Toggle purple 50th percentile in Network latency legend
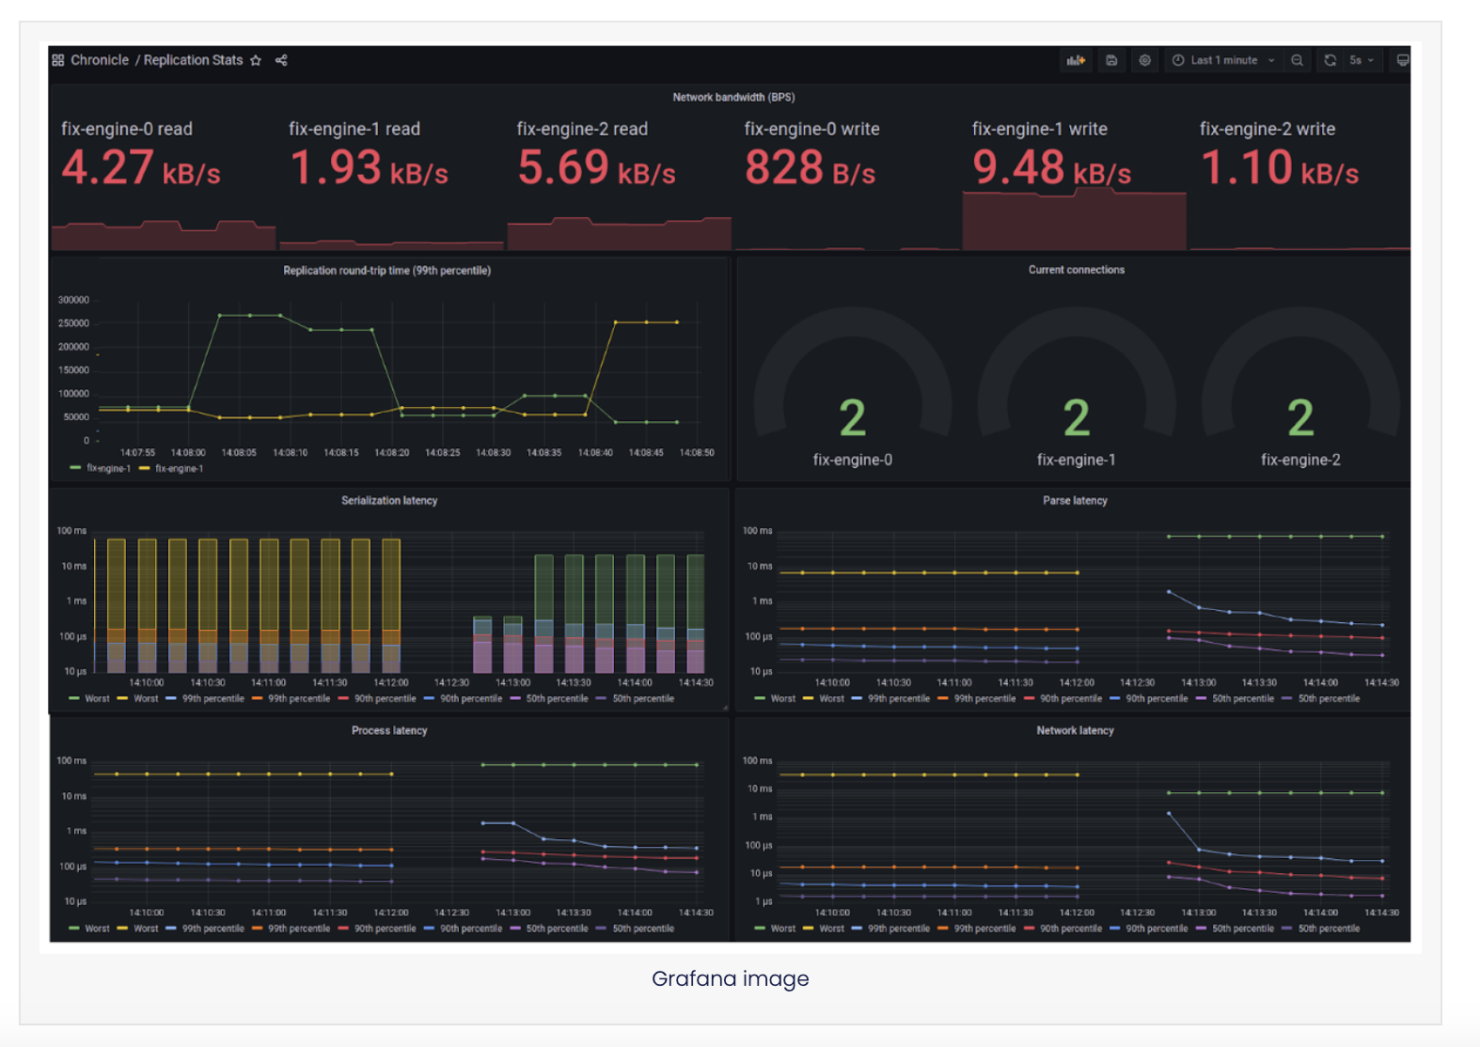The width and height of the screenshot is (1480, 1047). pyautogui.click(x=1235, y=929)
